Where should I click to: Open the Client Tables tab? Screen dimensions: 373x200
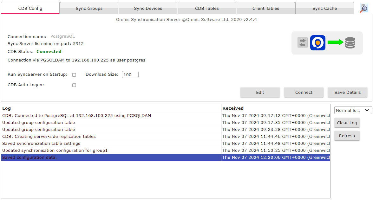266,8
